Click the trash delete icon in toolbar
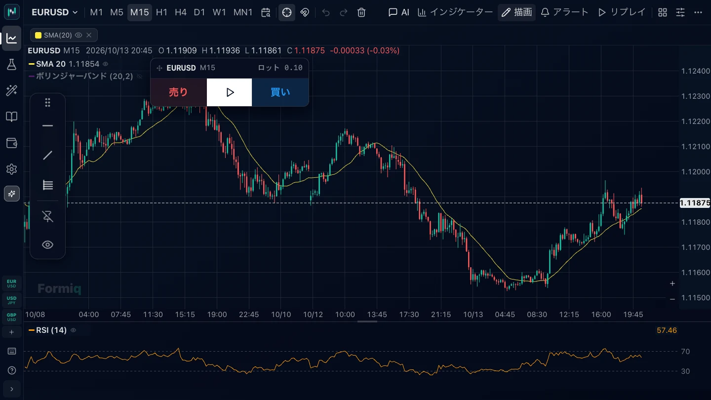Viewport: 711px width, 400px height. click(x=361, y=12)
